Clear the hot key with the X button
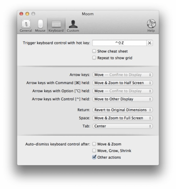The width and height of the screenshot is (176, 189). pyautogui.click(x=150, y=43)
